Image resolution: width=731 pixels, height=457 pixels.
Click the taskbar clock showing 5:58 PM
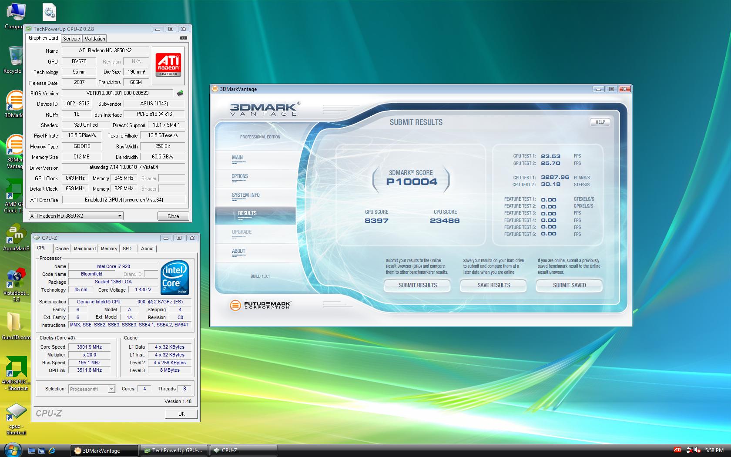714,450
